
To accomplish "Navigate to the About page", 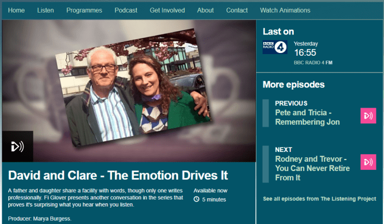I will 205,10.
